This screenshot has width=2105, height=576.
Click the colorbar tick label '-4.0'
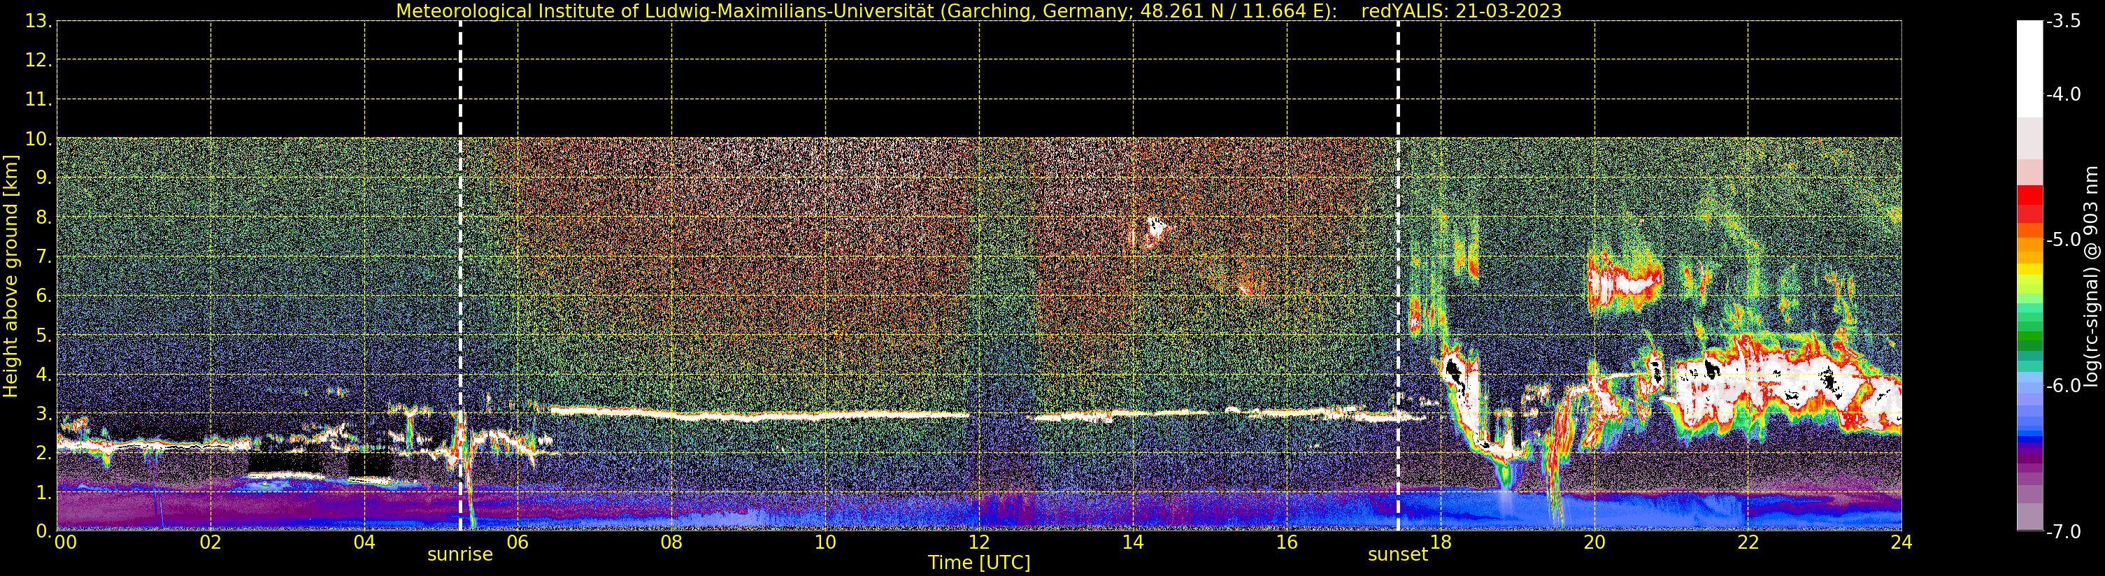tap(2063, 94)
